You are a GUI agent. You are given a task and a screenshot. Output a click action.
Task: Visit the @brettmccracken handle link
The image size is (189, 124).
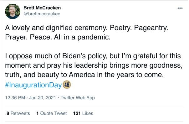42,14
